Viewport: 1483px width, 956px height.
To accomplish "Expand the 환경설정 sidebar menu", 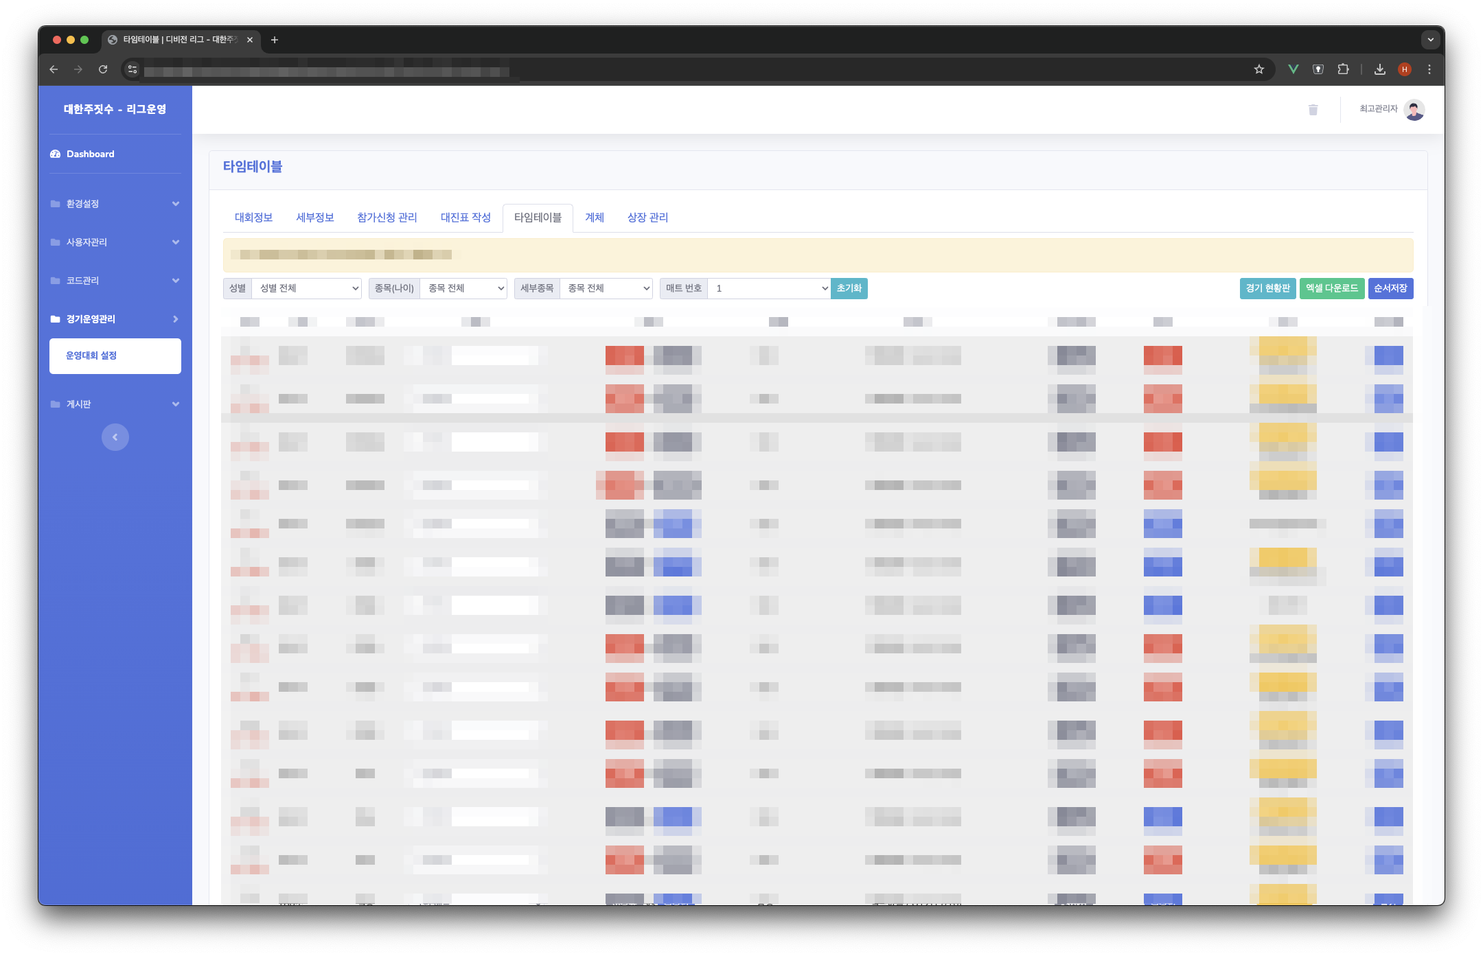I will (115, 204).
